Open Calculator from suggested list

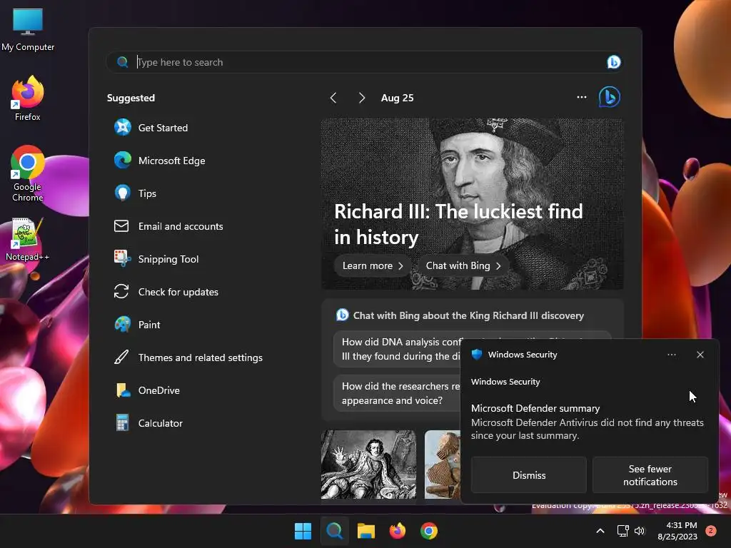click(x=148, y=423)
